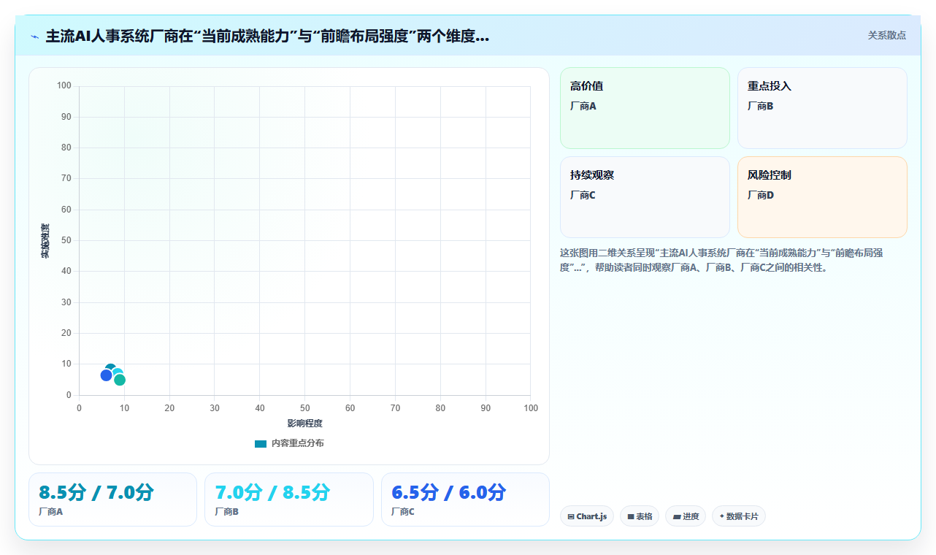The height and width of the screenshot is (555, 936).
Task: Click the 进度 tag
Action: pos(686,516)
